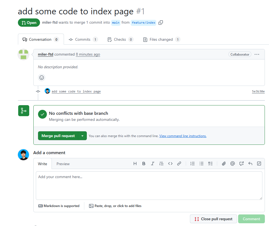Image resolution: width=269 pixels, height=226 pixels.
Task: Copy the feature/index branch name icon
Action: [161, 23]
